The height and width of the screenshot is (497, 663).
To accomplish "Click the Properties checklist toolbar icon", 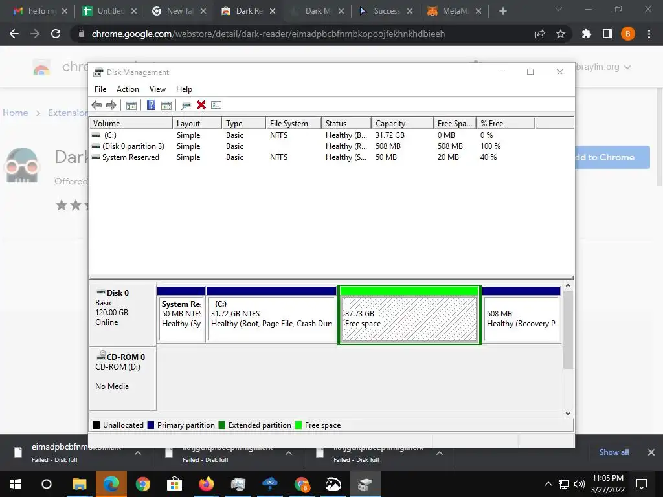I will click(x=216, y=105).
